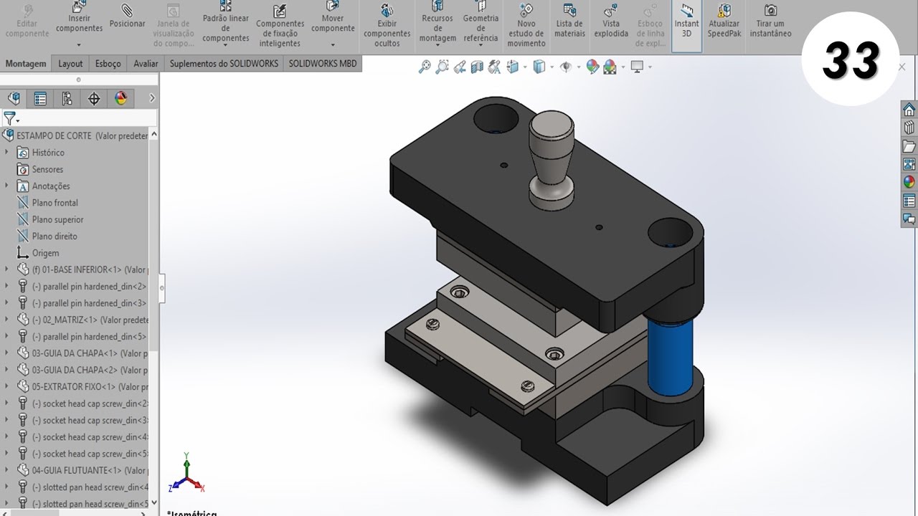The image size is (918, 516).
Task: Open the DisplayManager color ball tab
Action: click(x=120, y=98)
